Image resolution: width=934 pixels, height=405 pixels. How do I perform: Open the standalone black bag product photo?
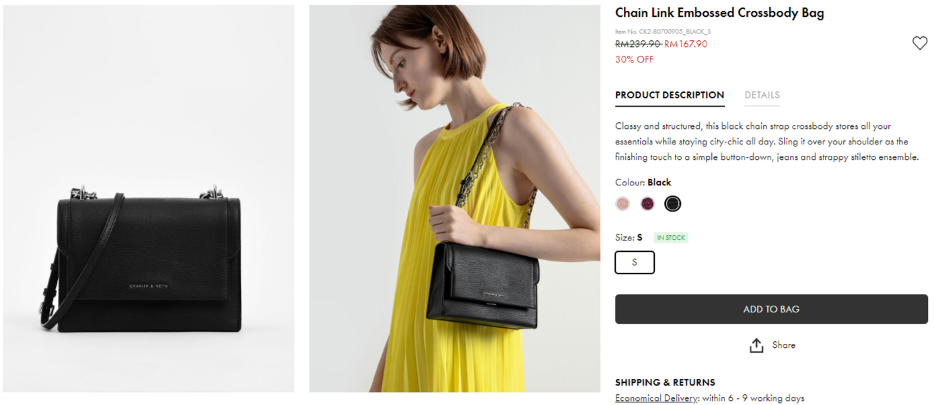[x=149, y=199]
